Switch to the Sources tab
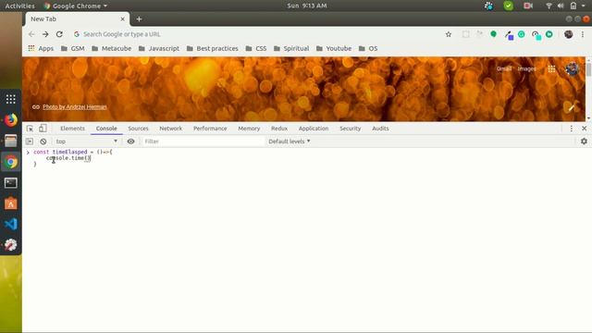The width and height of the screenshot is (592, 333). coord(138,129)
